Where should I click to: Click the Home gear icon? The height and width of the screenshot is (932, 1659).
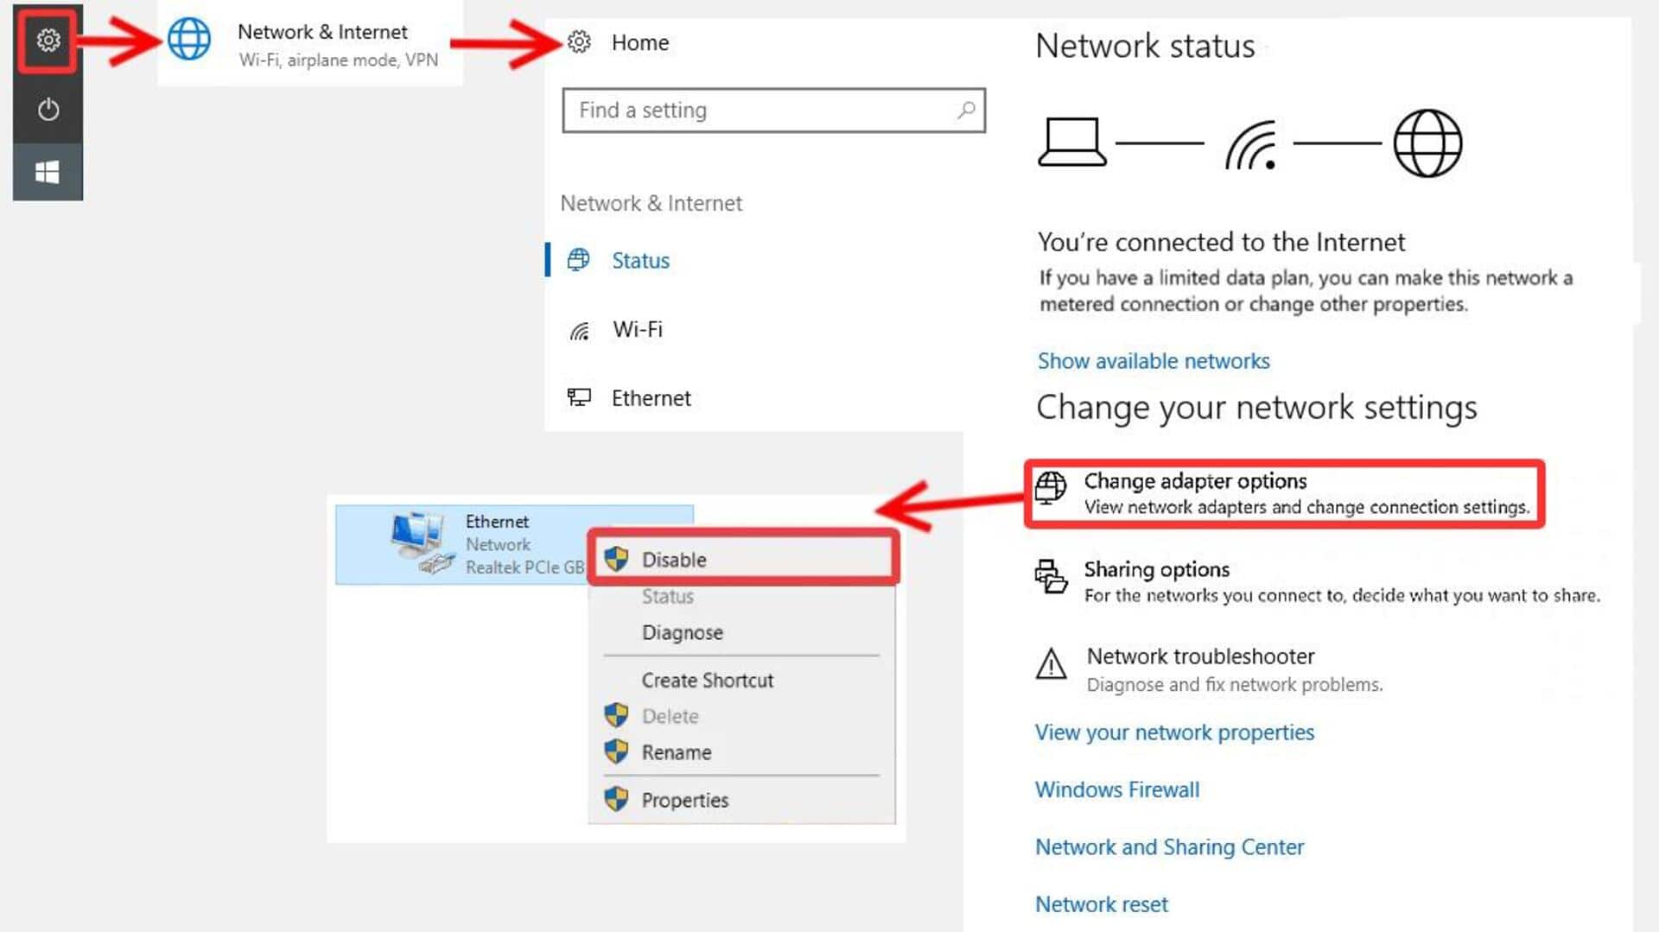579,41
